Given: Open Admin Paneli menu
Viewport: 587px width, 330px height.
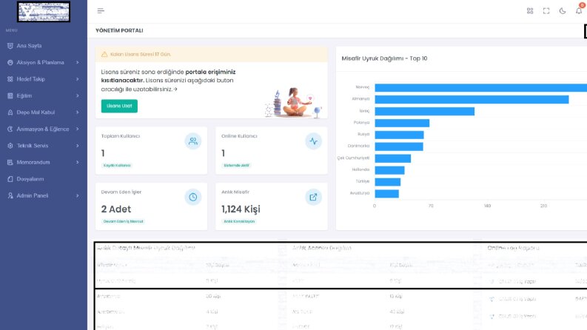Looking at the screenshot, I should [32, 195].
